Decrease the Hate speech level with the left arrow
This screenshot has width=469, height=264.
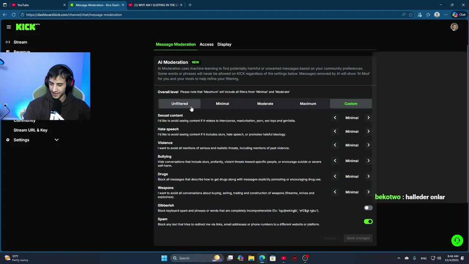click(x=335, y=131)
